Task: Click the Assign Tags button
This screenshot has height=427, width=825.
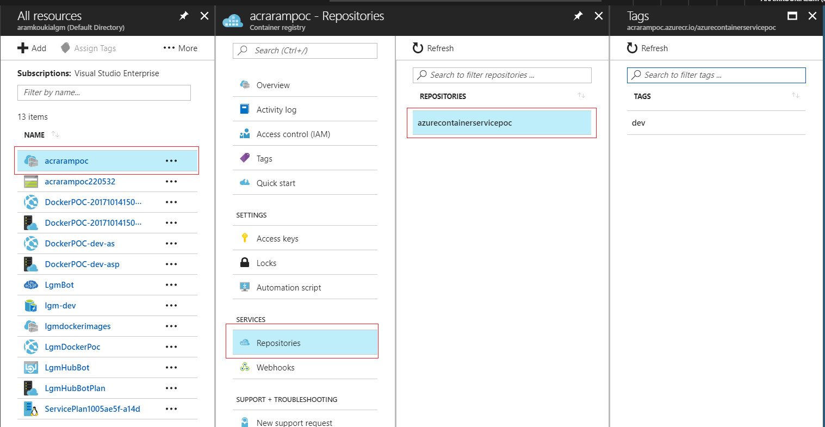Action: [88, 48]
